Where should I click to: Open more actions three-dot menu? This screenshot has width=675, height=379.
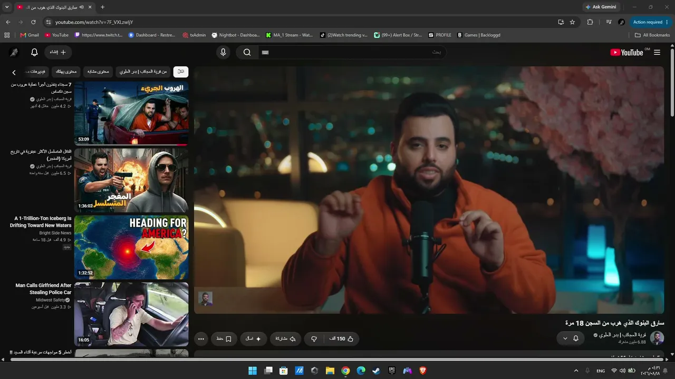200,339
